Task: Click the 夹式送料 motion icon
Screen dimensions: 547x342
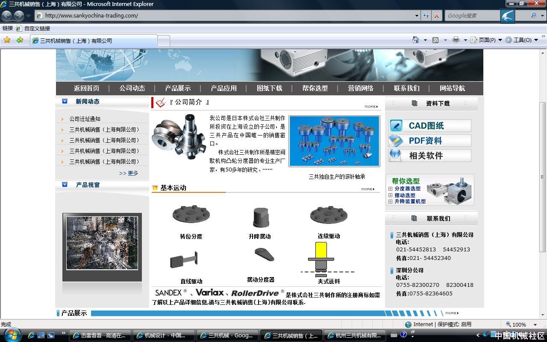Action: click(328, 259)
